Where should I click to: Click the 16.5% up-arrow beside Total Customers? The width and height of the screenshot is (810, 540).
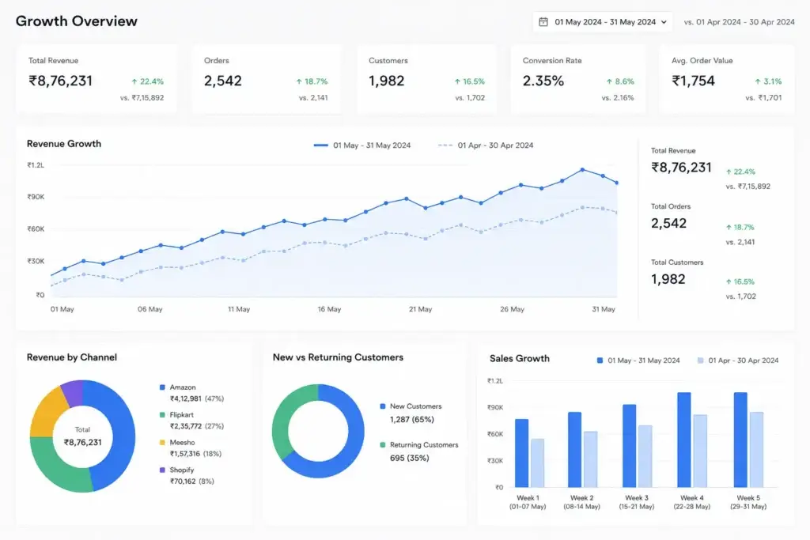click(729, 282)
